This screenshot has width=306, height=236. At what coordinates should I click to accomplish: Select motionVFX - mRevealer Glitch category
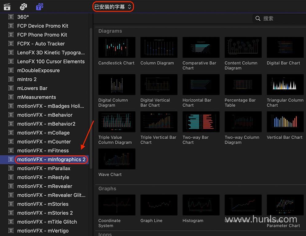[45, 195]
